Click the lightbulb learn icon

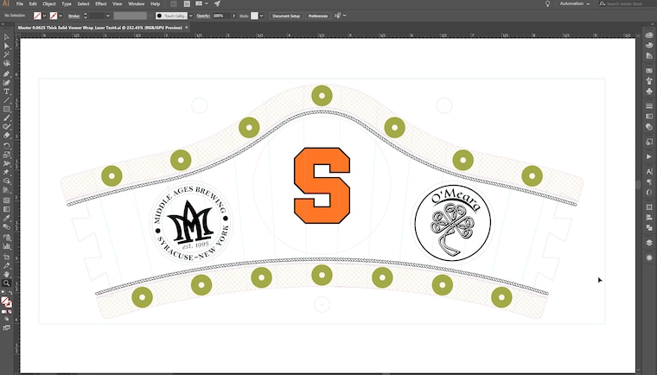(547, 3)
